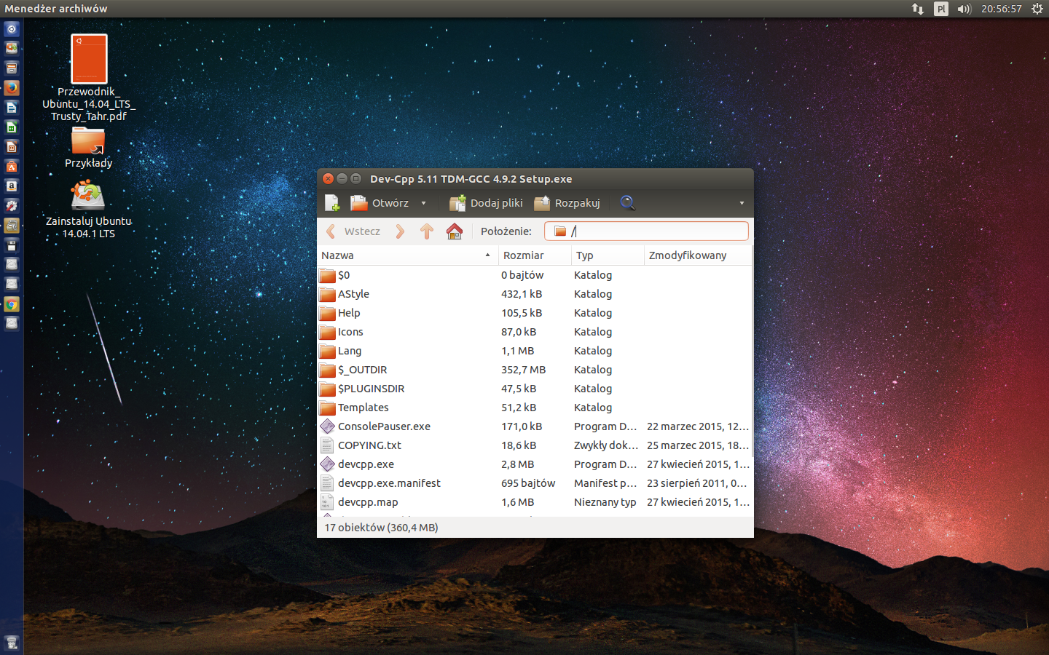This screenshot has width=1049, height=655.
Task: Click inside the Położenie path field
Action: (x=646, y=231)
